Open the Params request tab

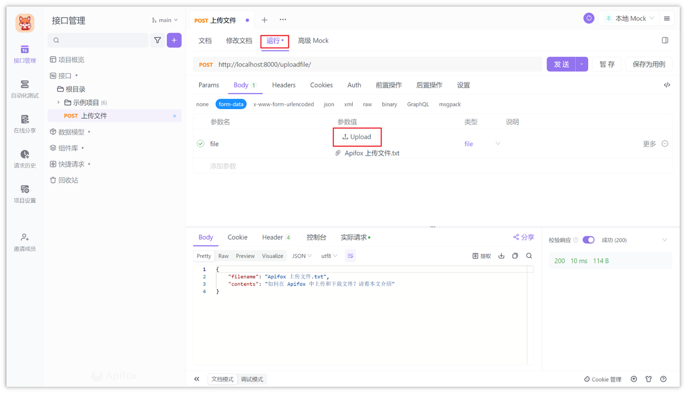209,85
